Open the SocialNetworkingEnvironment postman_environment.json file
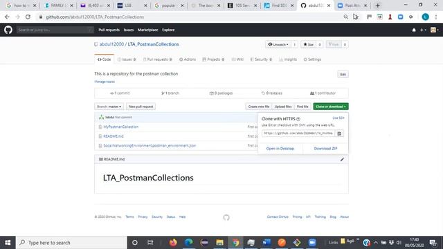This screenshot has height=249, width=443. 150,146
